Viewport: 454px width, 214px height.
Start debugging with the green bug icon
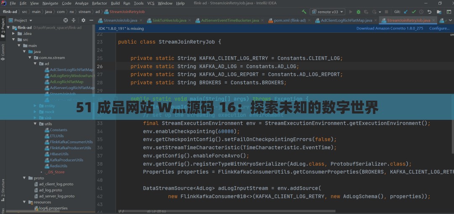pyautogui.click(x=359, y=12)
